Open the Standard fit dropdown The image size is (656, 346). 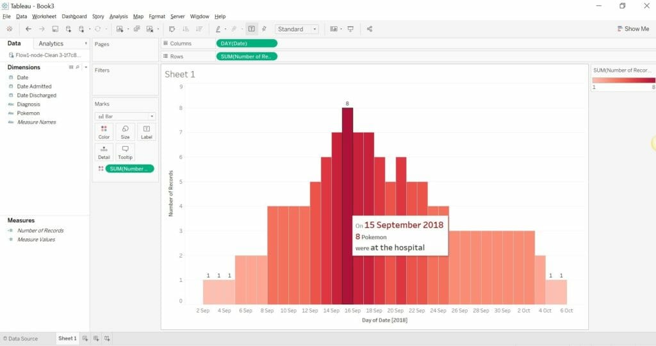[297, 29]
